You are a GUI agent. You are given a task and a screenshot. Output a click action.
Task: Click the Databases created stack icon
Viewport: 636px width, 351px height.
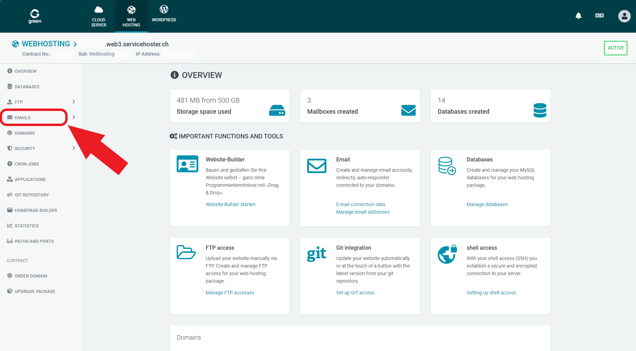coord(540,110)
